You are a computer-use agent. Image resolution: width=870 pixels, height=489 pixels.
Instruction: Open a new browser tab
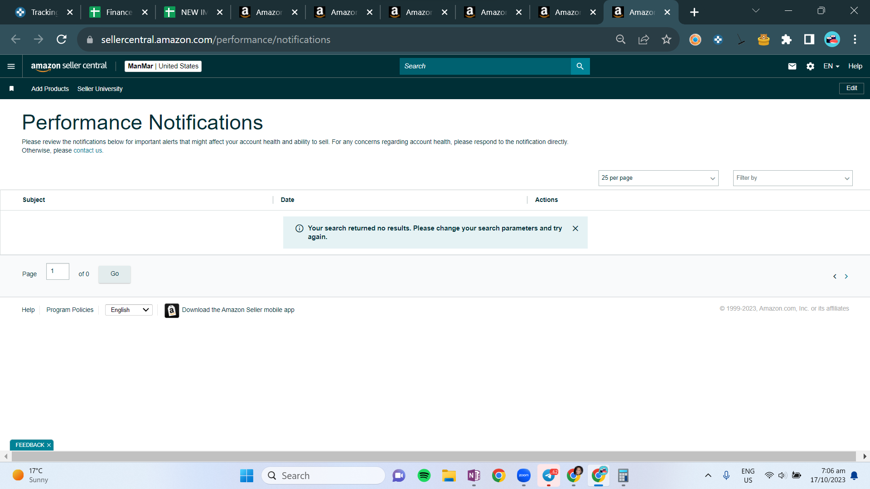click(694, 12)
